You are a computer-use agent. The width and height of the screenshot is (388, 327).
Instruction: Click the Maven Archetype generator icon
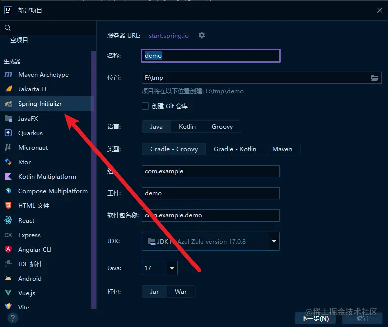coord(8,74)
